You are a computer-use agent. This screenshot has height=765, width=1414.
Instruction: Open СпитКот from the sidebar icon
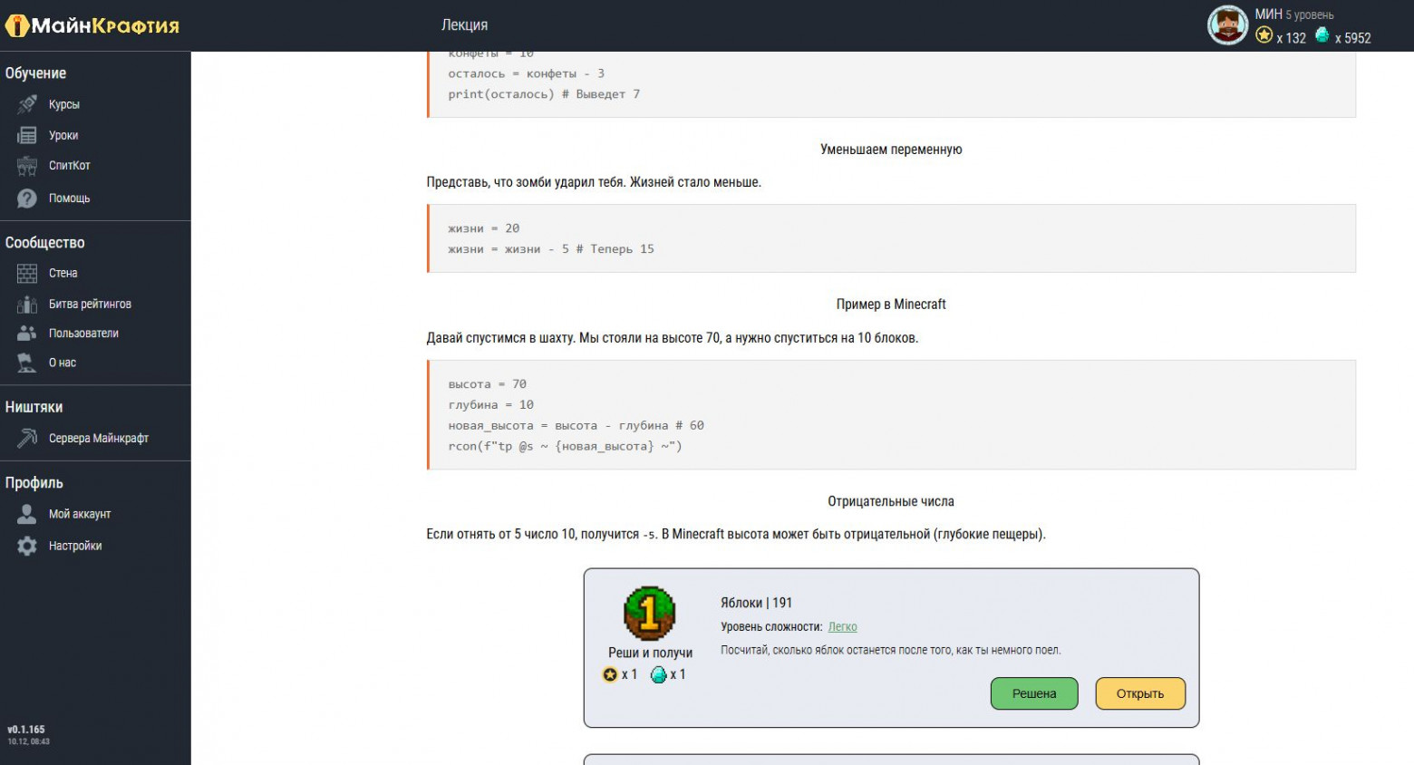tap(25, 165)
